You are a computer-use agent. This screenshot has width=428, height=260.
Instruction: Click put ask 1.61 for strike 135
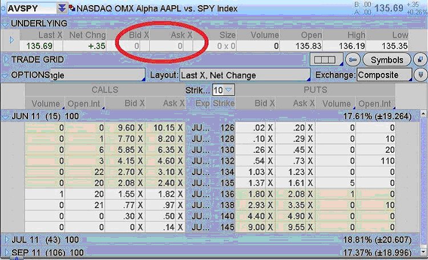pos(296,183)
